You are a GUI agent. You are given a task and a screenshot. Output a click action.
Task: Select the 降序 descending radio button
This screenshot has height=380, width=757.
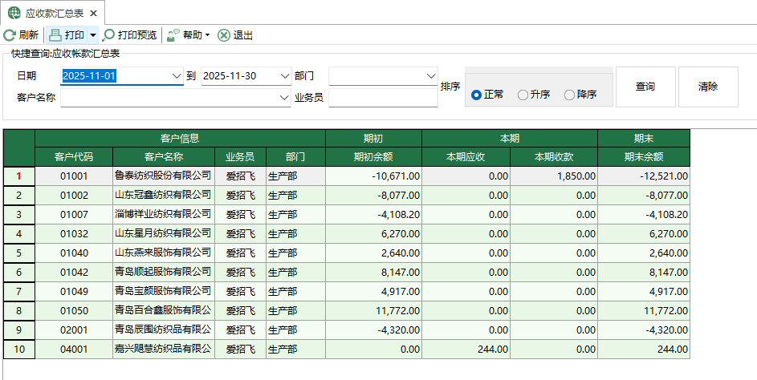569,95
